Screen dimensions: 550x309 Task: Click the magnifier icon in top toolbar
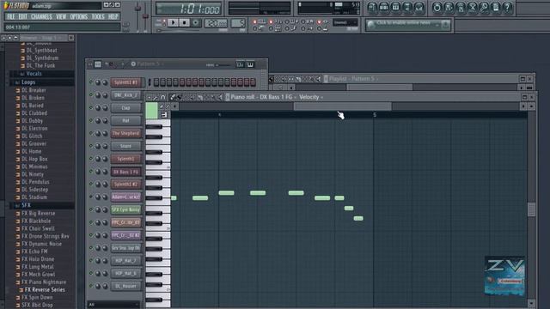point(484,8)
